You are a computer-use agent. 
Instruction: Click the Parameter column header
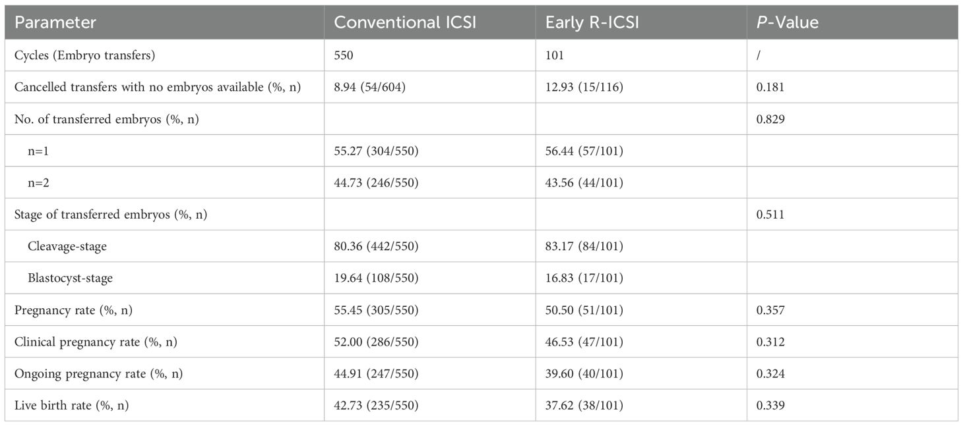point(55,22)
